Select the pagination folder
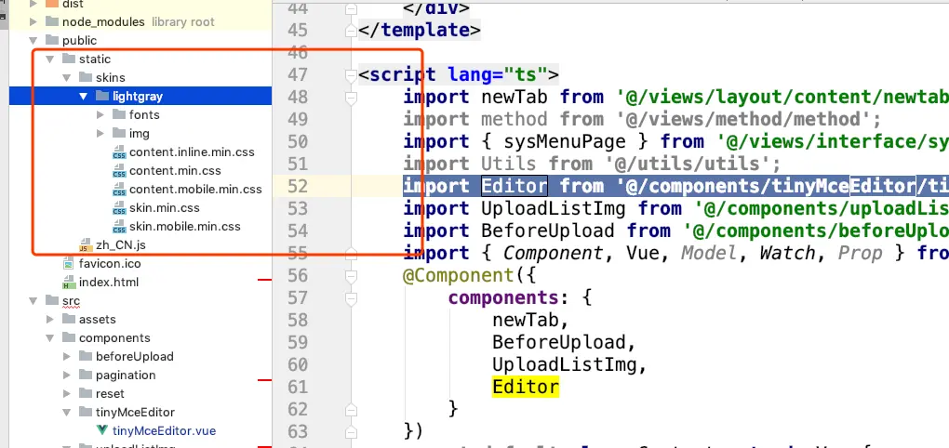The width and height of the screenshot is (949, 448). 126,376
